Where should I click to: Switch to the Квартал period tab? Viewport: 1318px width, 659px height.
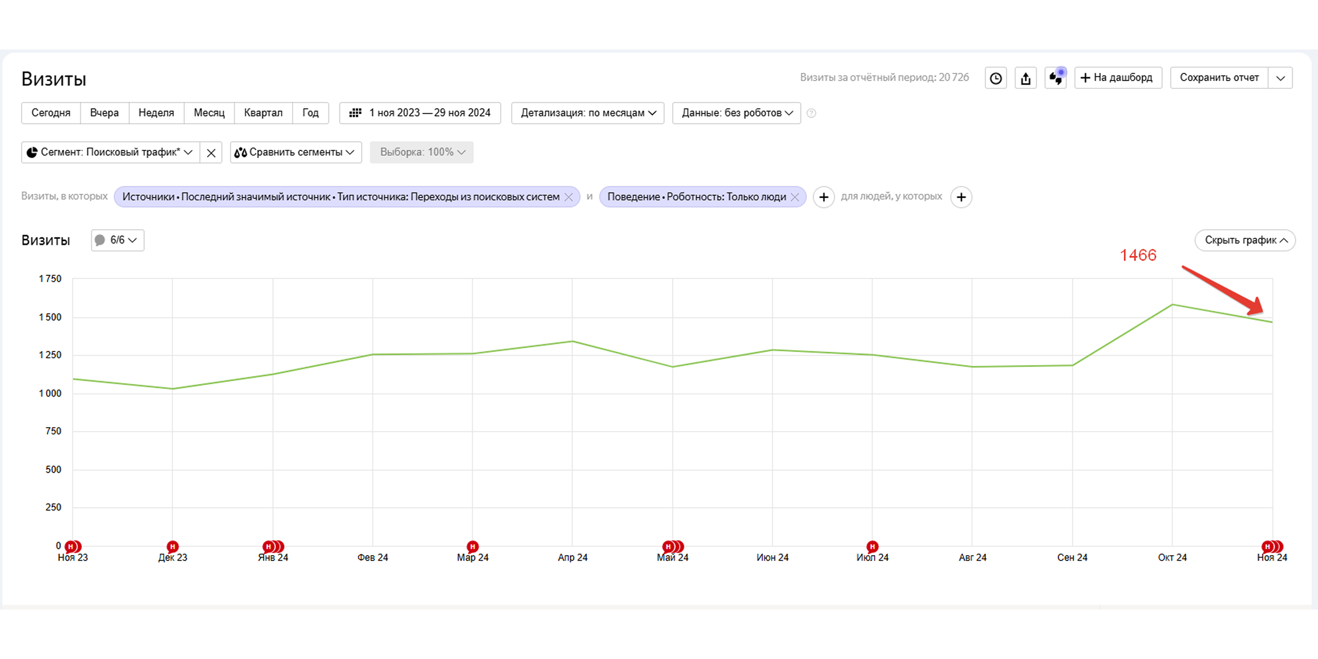click(x=263, y=112)
